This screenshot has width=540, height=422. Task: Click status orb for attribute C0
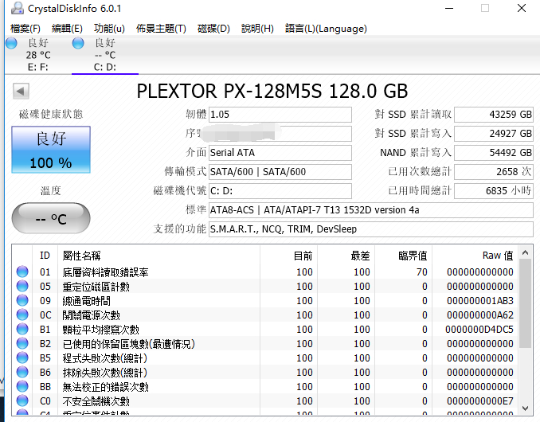[22, 401]
